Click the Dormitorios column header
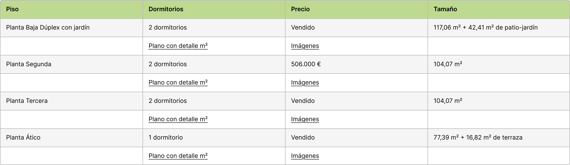The height and width of the screenshot is (165, 570). [x=166, y=9]
